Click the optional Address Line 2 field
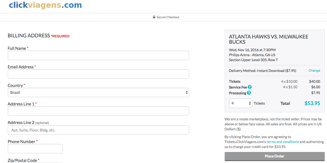 98,130
